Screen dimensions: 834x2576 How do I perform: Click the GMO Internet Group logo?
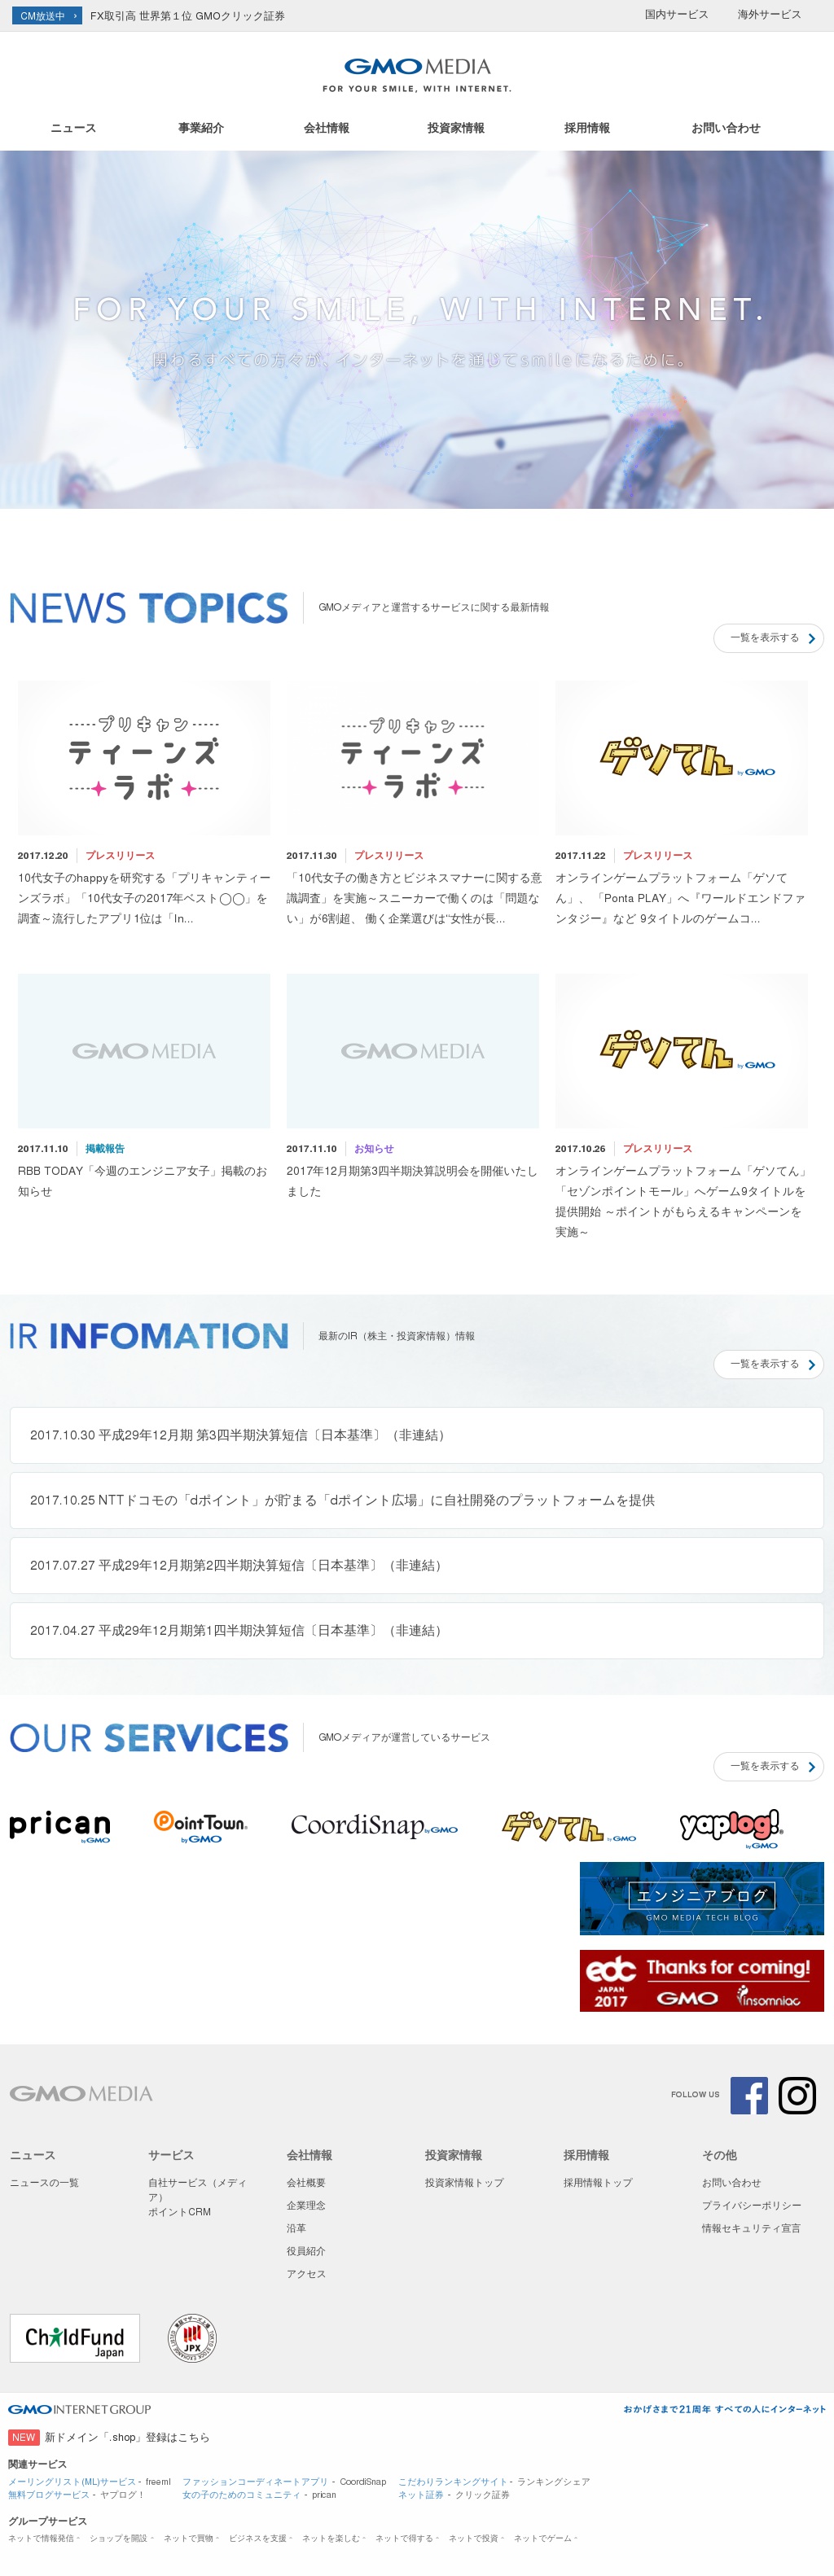coord(80,2410)
